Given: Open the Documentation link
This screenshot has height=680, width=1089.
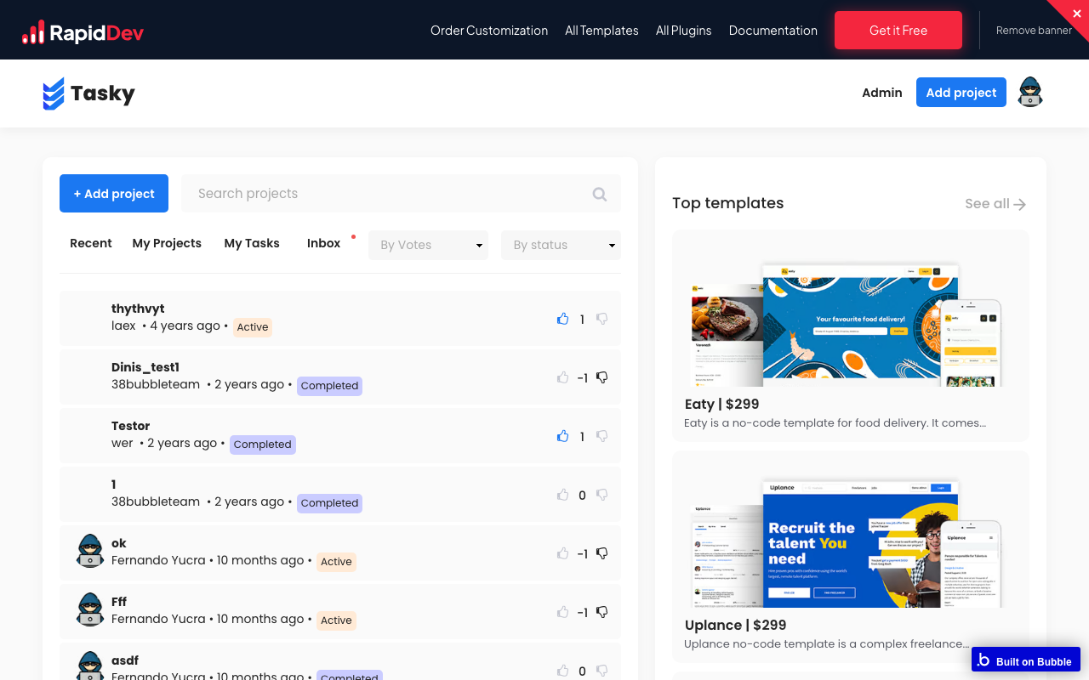Looking at the screenshot, I should pyautogui.click(x=773, y=31).
